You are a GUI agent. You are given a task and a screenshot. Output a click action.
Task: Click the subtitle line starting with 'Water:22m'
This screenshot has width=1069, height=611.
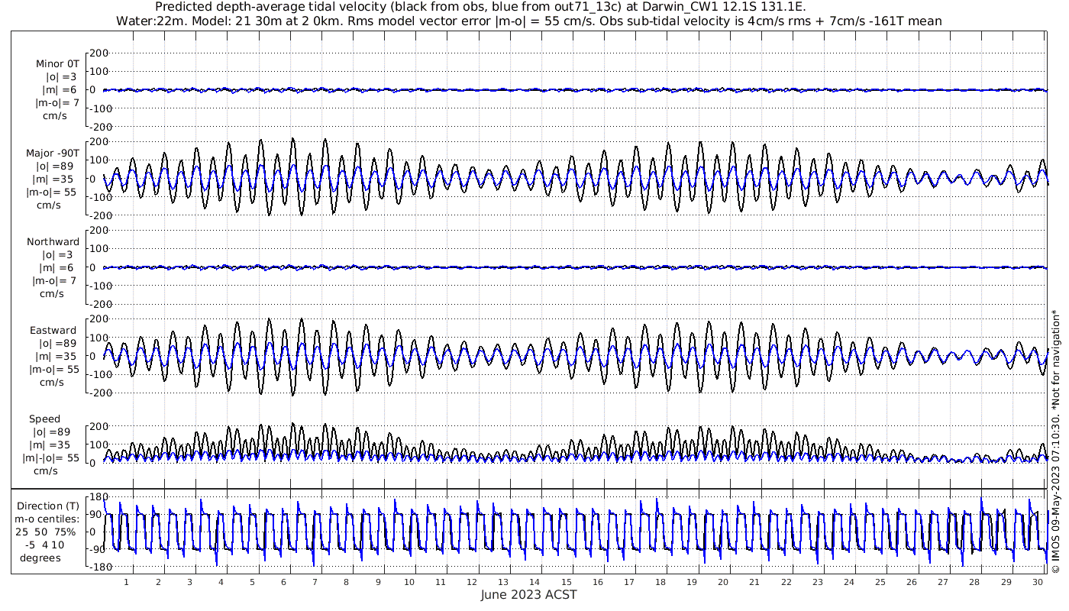pos(528,21)
